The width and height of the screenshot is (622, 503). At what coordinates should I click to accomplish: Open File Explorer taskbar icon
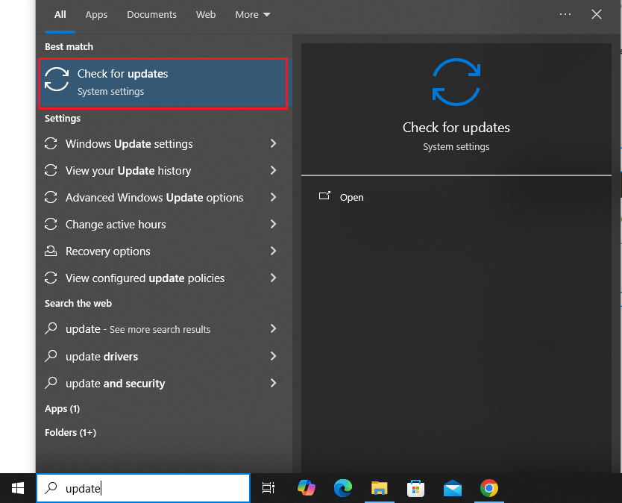379,488
